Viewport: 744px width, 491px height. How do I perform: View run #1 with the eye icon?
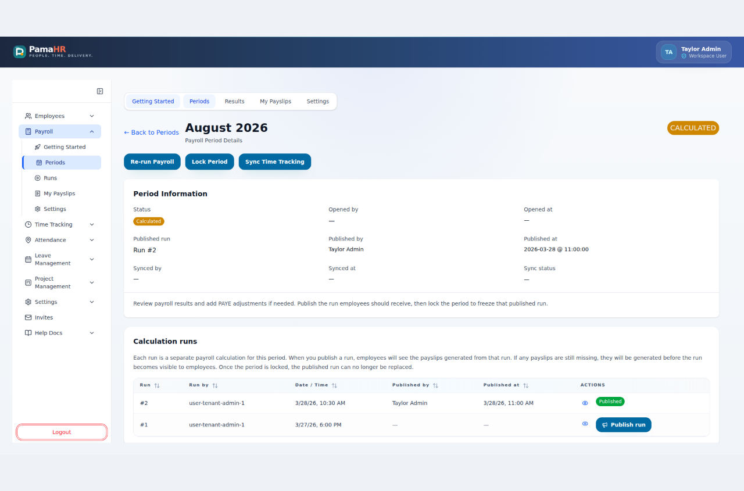(585, 424)
